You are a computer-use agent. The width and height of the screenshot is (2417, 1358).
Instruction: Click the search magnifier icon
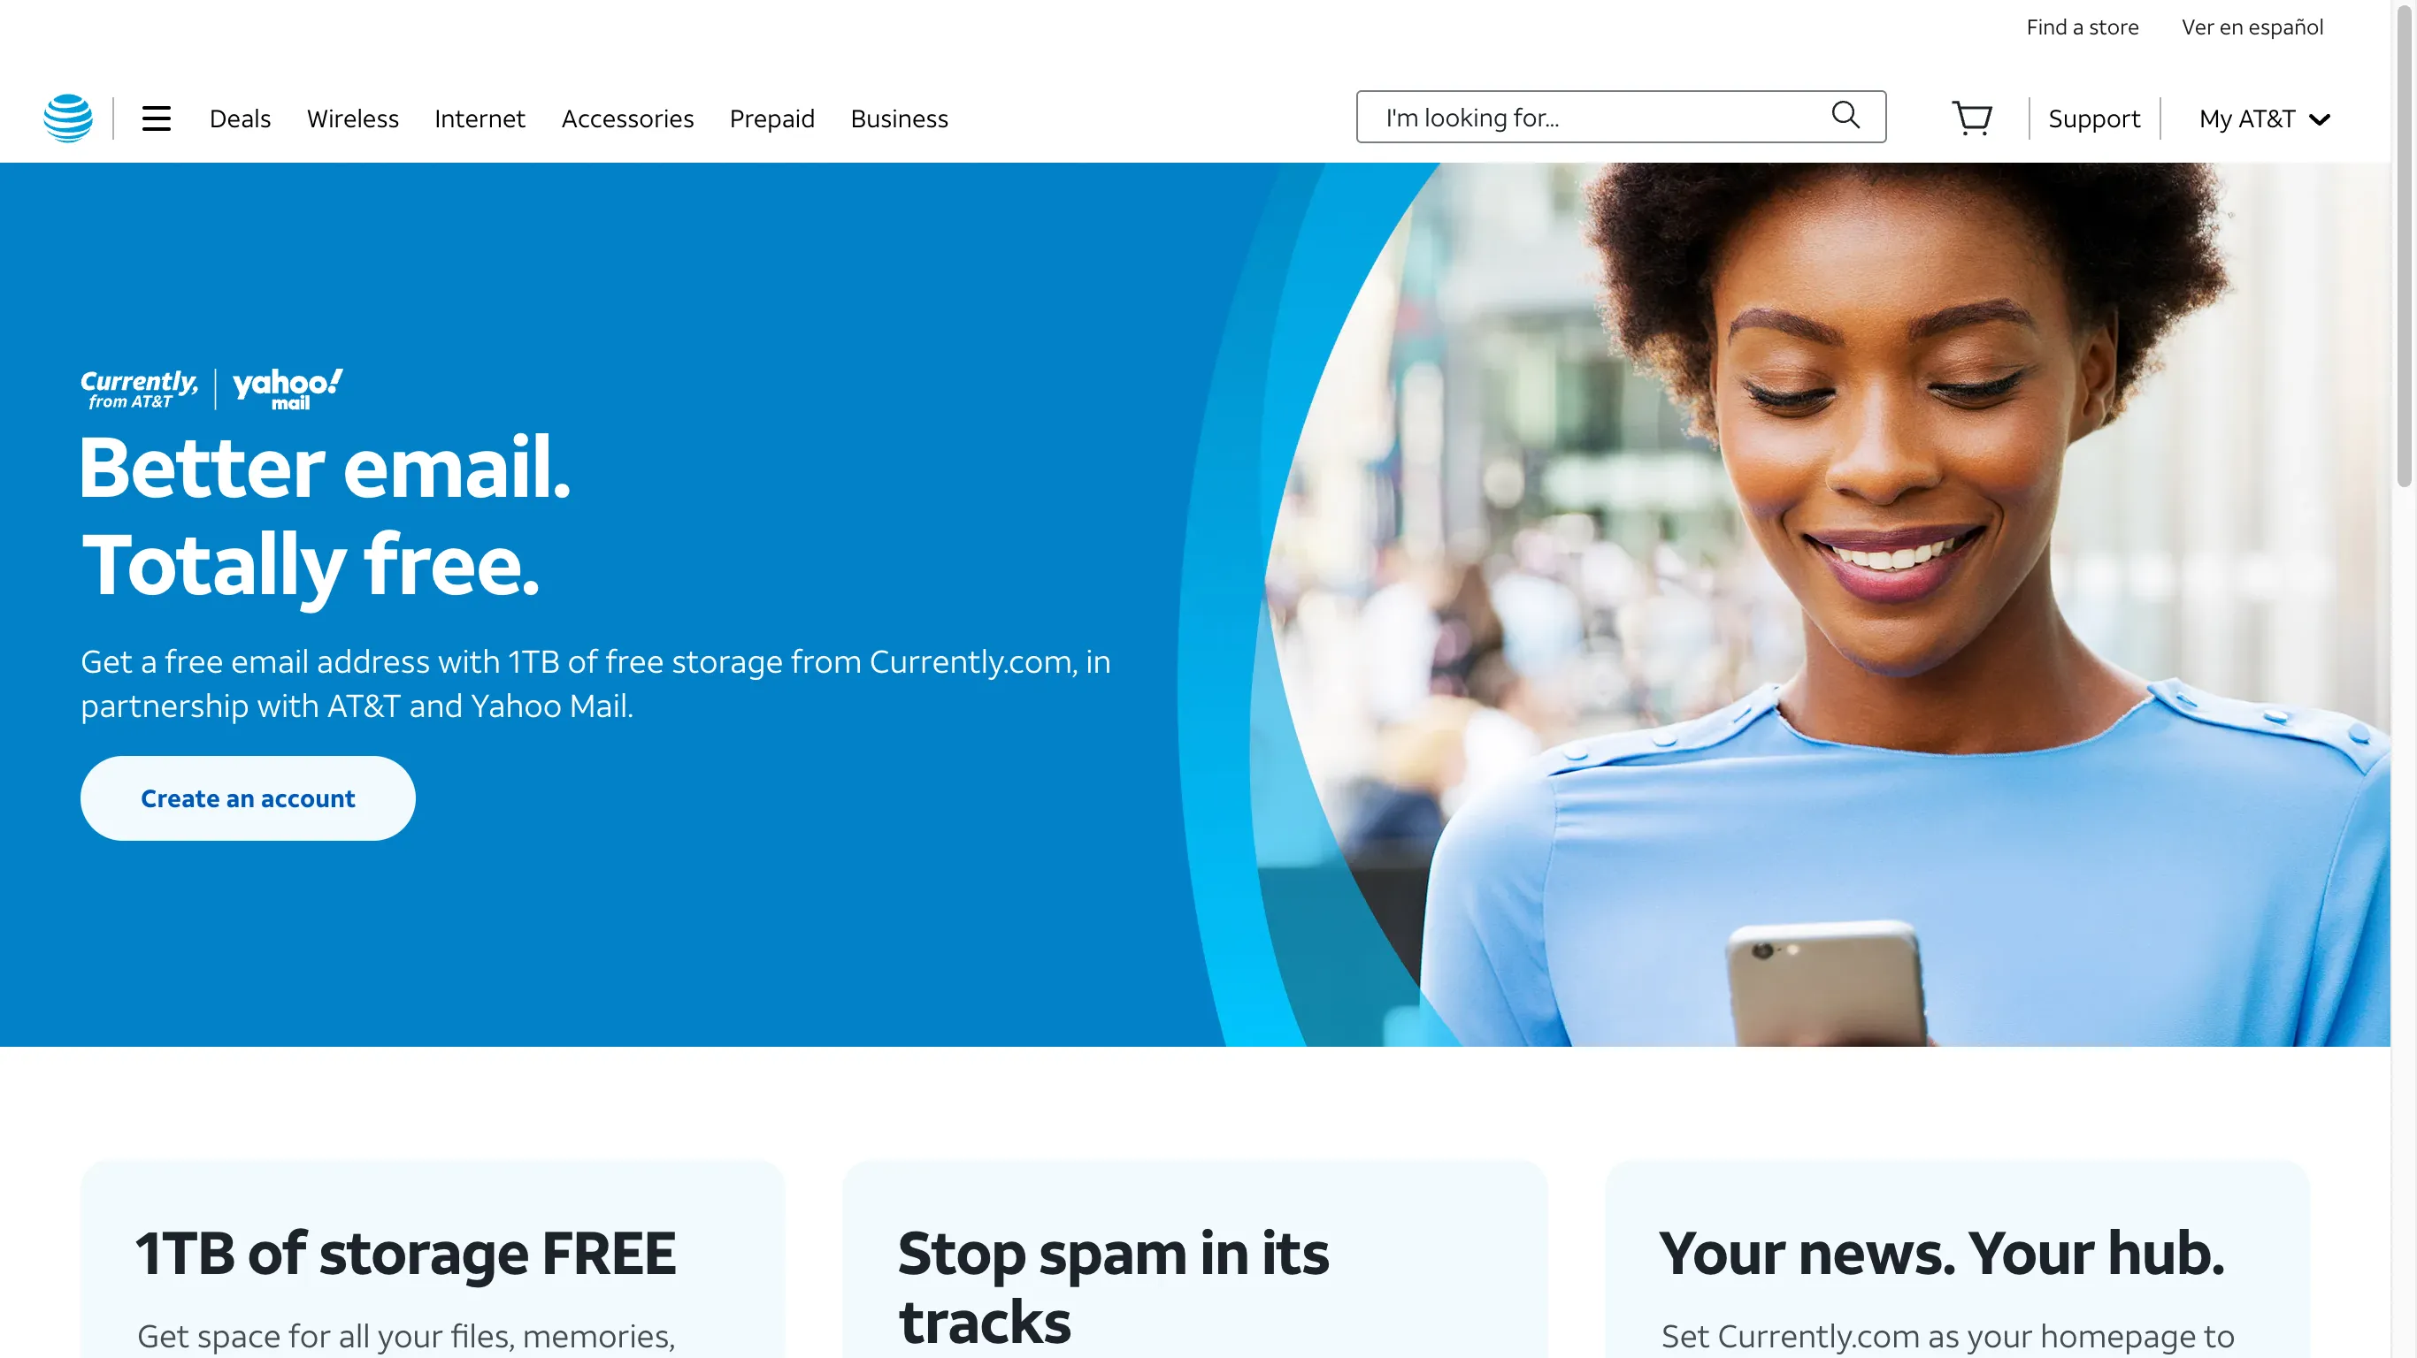[1846, 116]
